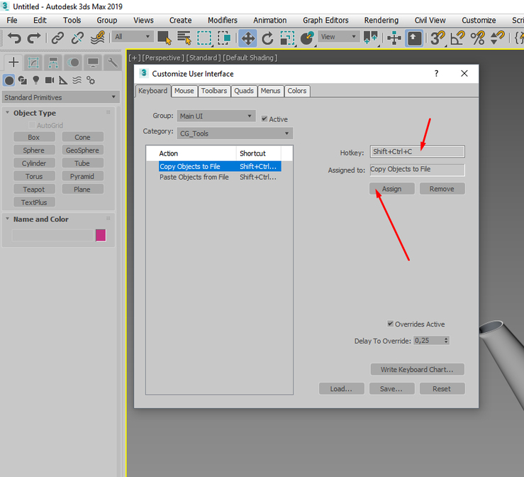The height and width of the screenshot is (477, 524).
Task: Click the Remove hotkey button
Action: (x=442, y=189)
